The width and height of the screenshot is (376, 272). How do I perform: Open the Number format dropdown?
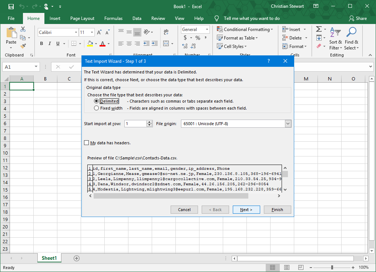(207, 30)
